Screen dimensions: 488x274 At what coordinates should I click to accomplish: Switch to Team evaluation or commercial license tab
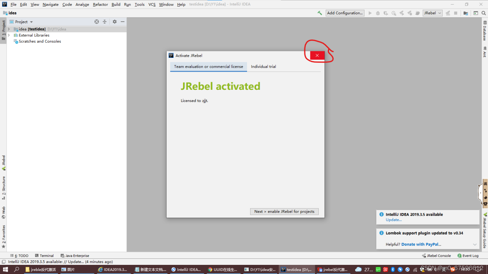click(x=209, y=67)
